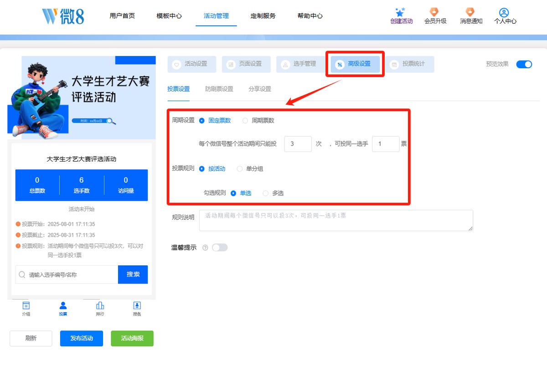Open the 分享设置 sub-tab
547x370 pixels.
(260, 89)
